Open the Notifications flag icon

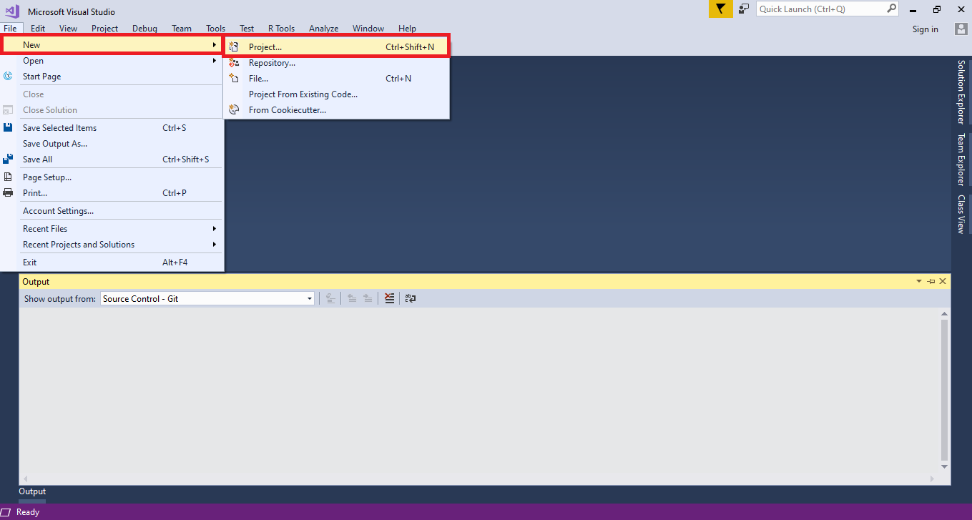click(720, 9)
